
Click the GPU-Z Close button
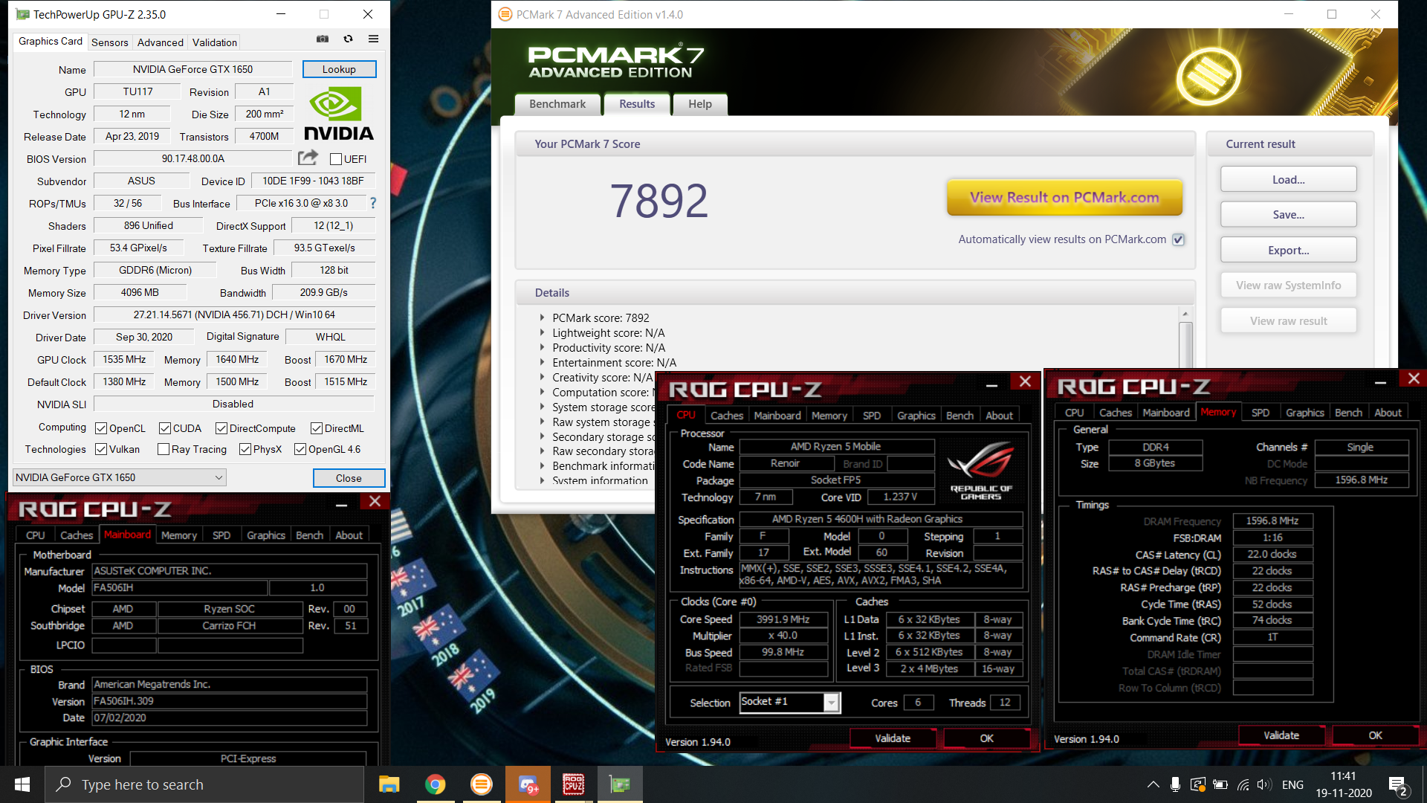click(349, 477)
